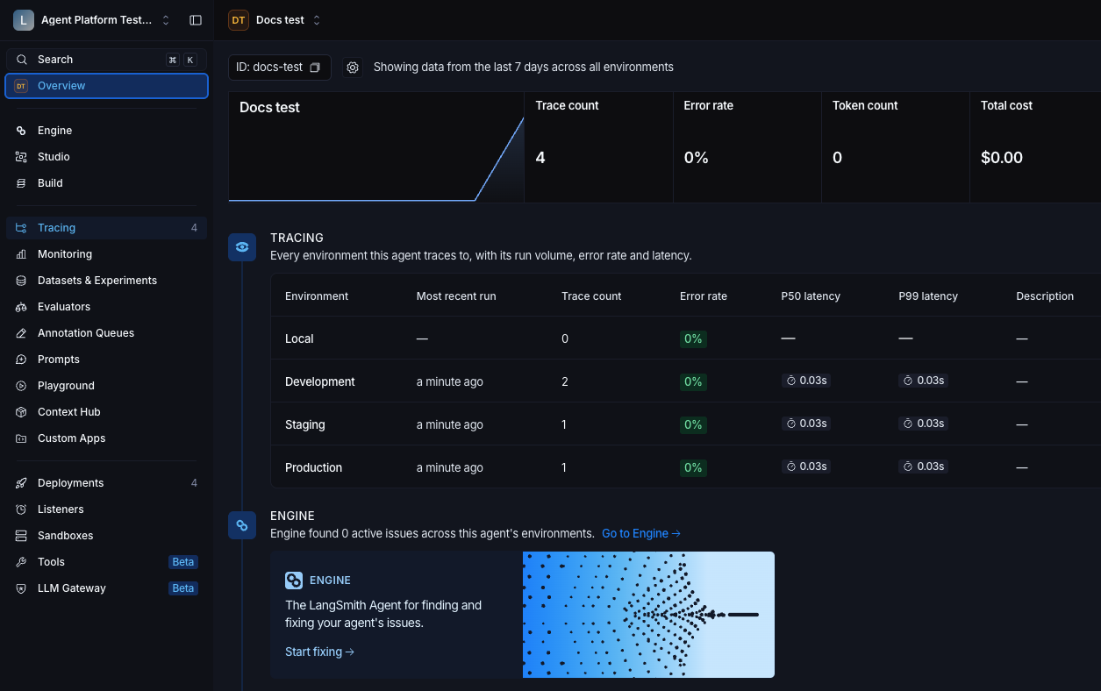Open the Deployments page
The width and height of the screenshot is (1101, 691).
coord(107,483)
